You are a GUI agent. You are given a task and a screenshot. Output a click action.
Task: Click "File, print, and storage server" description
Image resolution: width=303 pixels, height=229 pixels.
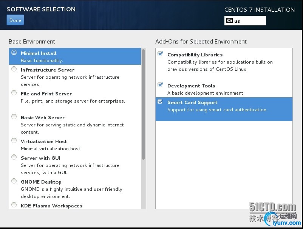[x=73, y=101]
